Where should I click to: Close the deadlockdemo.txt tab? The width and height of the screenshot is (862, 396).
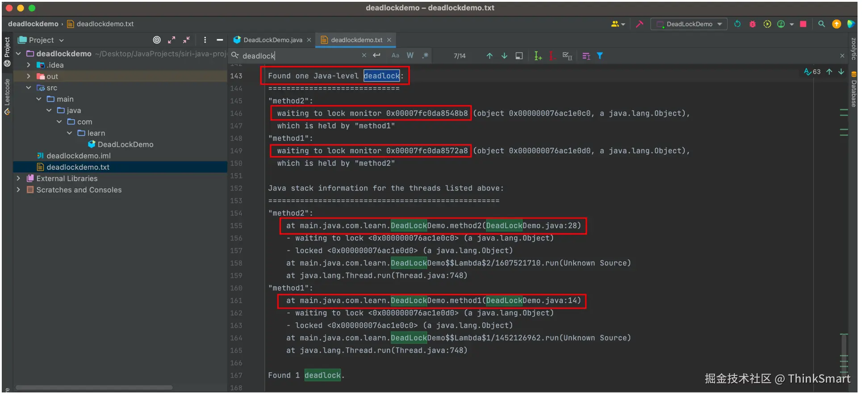point(389,40)
